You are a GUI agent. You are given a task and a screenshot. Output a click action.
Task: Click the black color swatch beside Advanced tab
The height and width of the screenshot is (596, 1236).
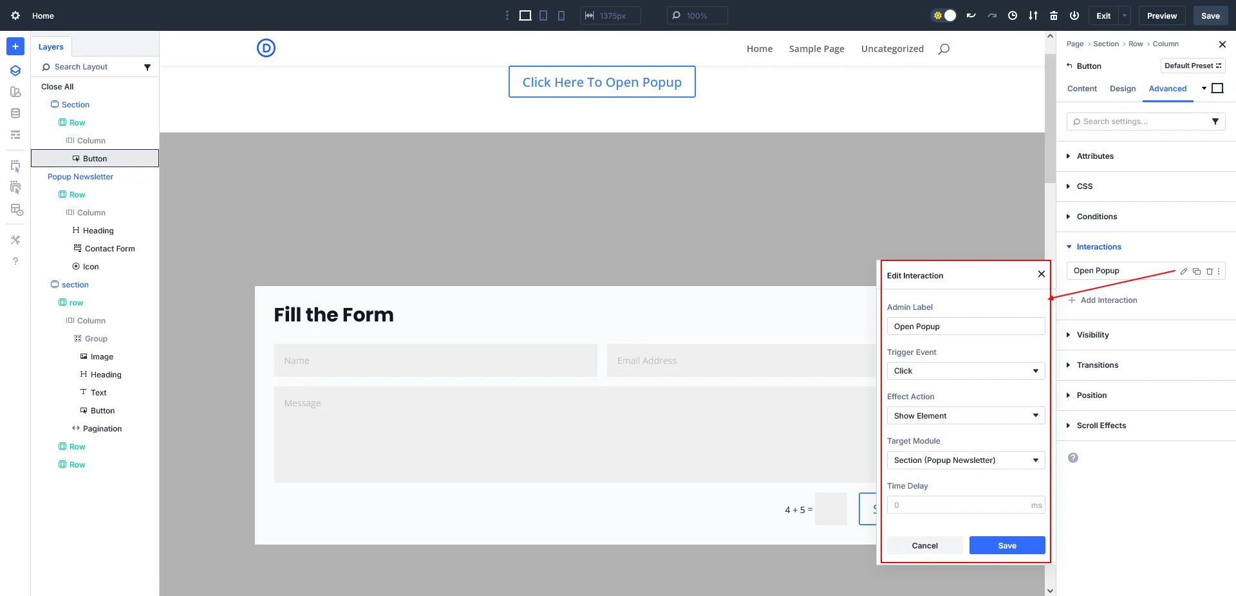(1217, 88)
